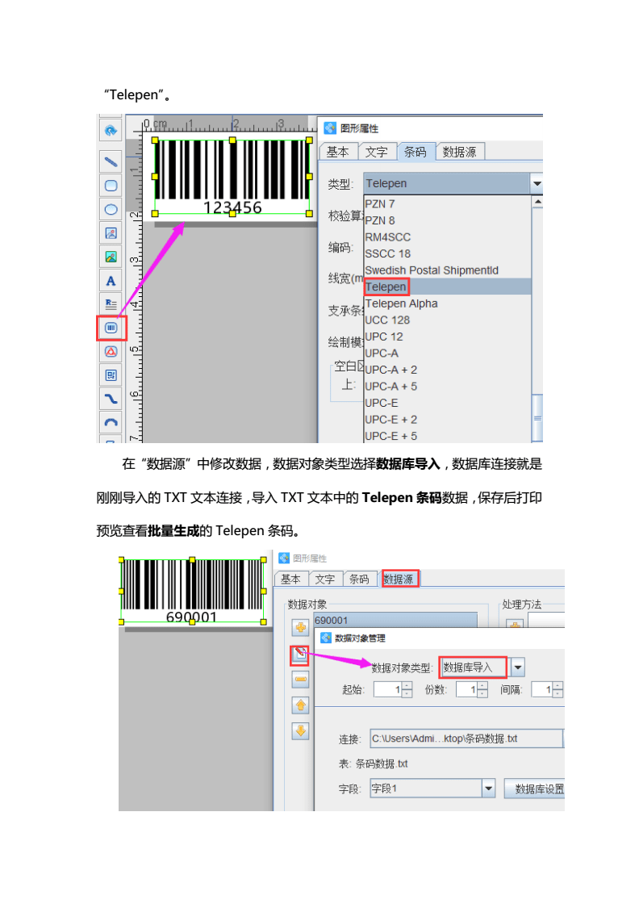Select the rich text 'R' tool
This screenshot has width=639, height=904.
click(x=111, y=303)
